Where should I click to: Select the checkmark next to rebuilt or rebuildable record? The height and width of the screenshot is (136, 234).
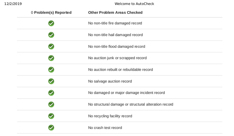click(x=51, y=70)
